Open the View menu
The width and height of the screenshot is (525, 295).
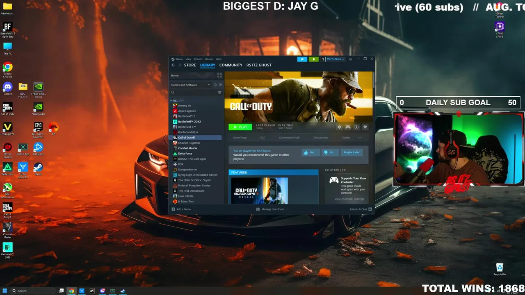click(188, 59)
